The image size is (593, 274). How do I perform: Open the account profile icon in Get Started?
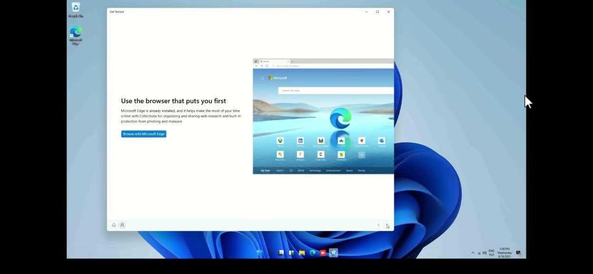122,225
